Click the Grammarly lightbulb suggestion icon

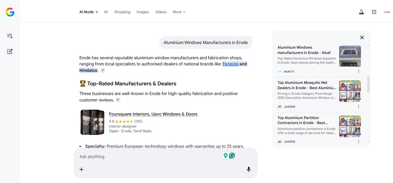226,156
